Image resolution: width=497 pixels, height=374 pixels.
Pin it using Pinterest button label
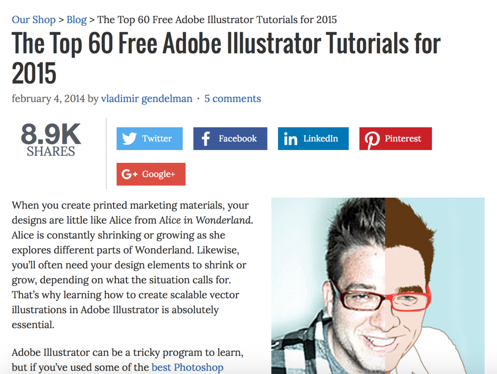(x=403, y=138)
